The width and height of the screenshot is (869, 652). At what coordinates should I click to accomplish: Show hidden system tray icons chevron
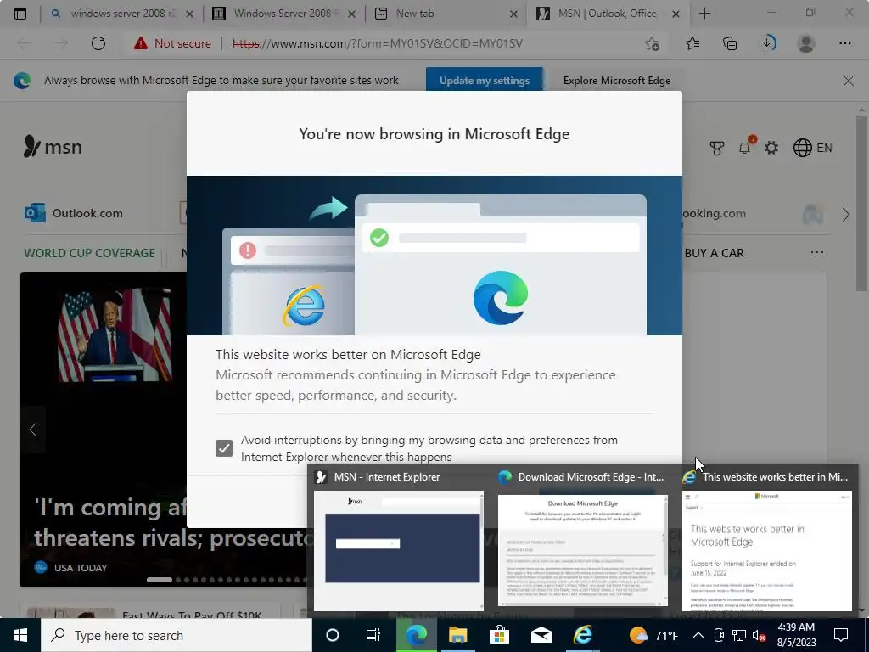[x=698, y=635]
